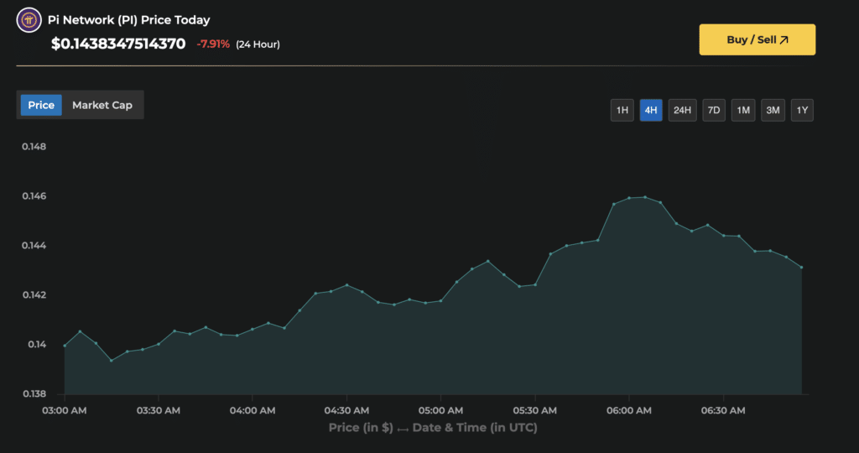This screenshot has height=453, width=859.
Task: Select the 4H time range
Action: (651, 110)
